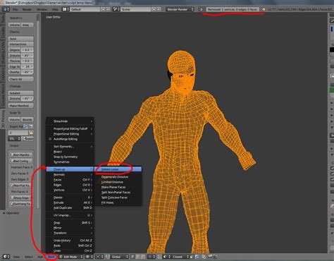Click the Non Manifold output selection button

tap(20, 154)
